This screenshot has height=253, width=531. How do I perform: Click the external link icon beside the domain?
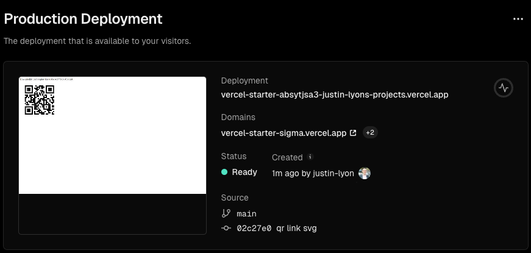click(x=353, y=133)
